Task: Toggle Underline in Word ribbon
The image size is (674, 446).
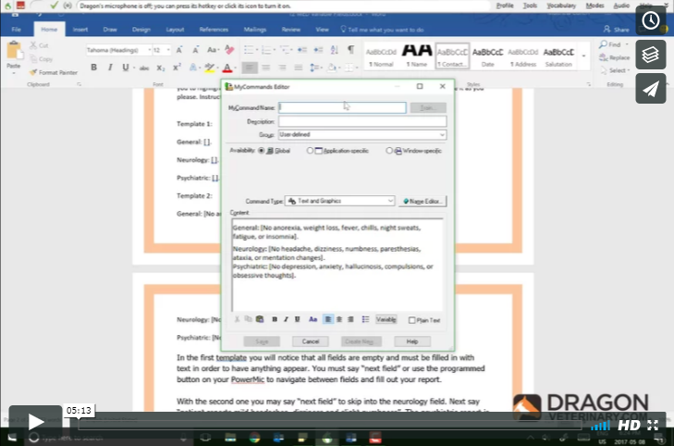Action: [126, 68]
